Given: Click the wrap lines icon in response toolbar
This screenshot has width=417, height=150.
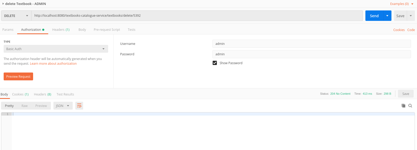Looking at the screenshot, I should (79, 106).
